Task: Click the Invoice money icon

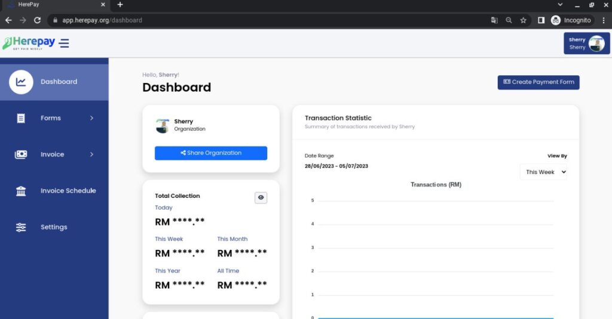Action: pos(21,154)
